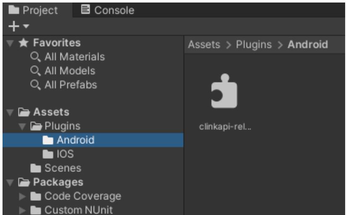Image resolution: width=346 pixels, height=215 pixels.
Task: Click Assets in the breadcrumb path
Action: click(204, 45)
